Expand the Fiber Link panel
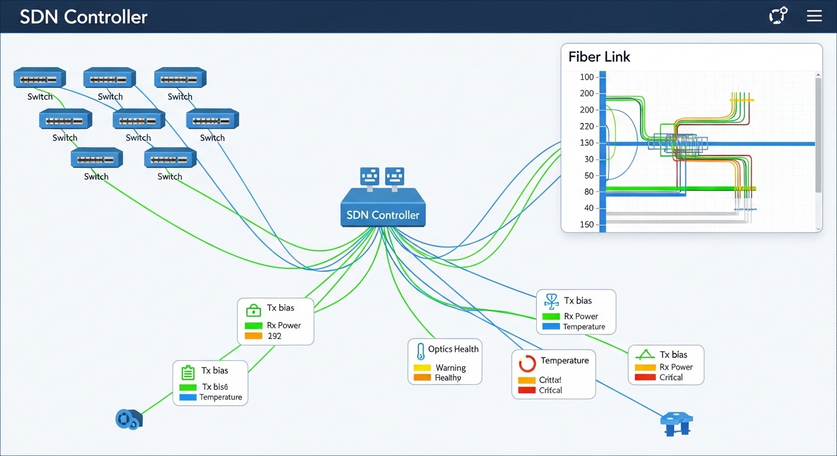The height and width of the screenshot is (456, 837). tap(599, 56)
